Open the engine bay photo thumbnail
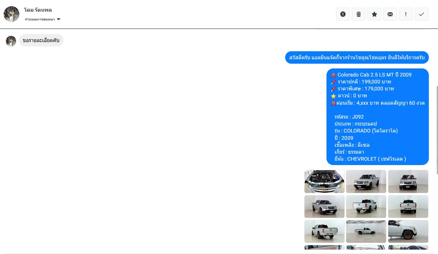 pos(324,182)
